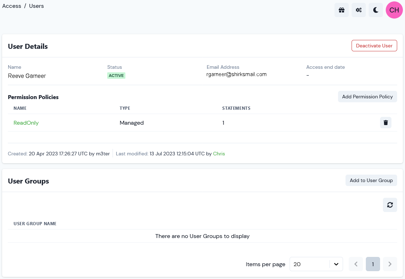The height and width of the screenshot is (279, 405).
Task: Click the statements count 1 cell
Action: (223, 123)
